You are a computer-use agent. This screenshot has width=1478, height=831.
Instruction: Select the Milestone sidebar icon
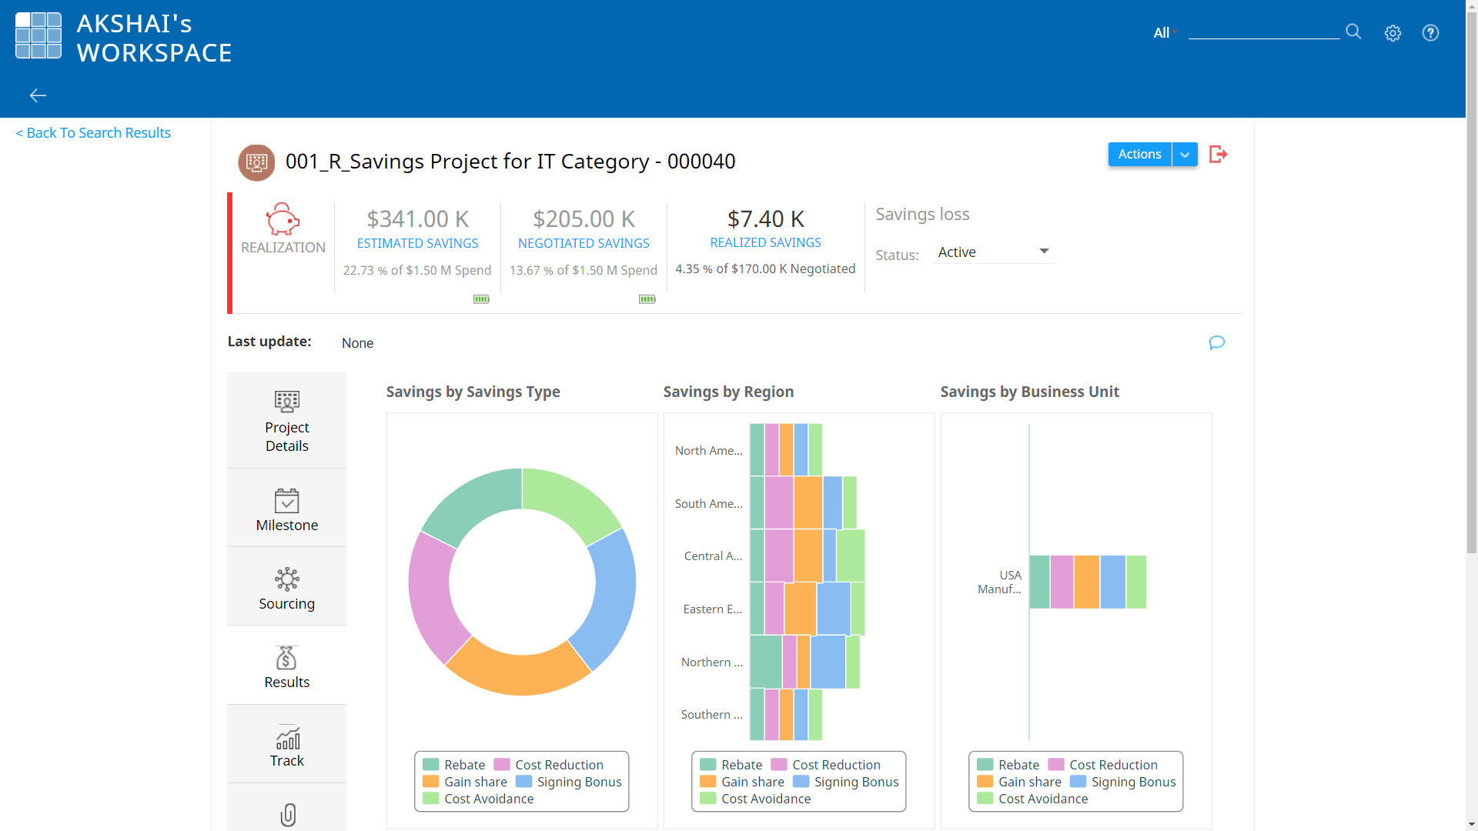[x=286, y=508]
